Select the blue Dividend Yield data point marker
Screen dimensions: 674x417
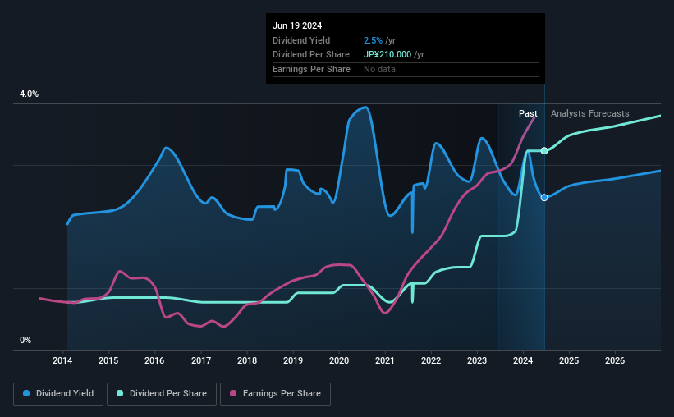[544, 198]
